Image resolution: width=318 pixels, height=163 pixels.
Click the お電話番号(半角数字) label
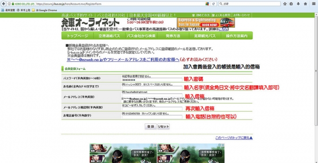(77, 116)
